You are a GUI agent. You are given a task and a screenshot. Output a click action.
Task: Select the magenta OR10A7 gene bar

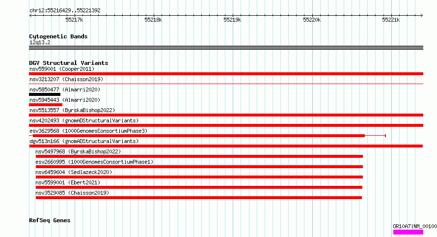coord(408,232)
